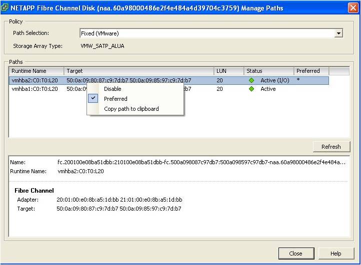Click the vSphere icon in title bar

pos(5,7)
